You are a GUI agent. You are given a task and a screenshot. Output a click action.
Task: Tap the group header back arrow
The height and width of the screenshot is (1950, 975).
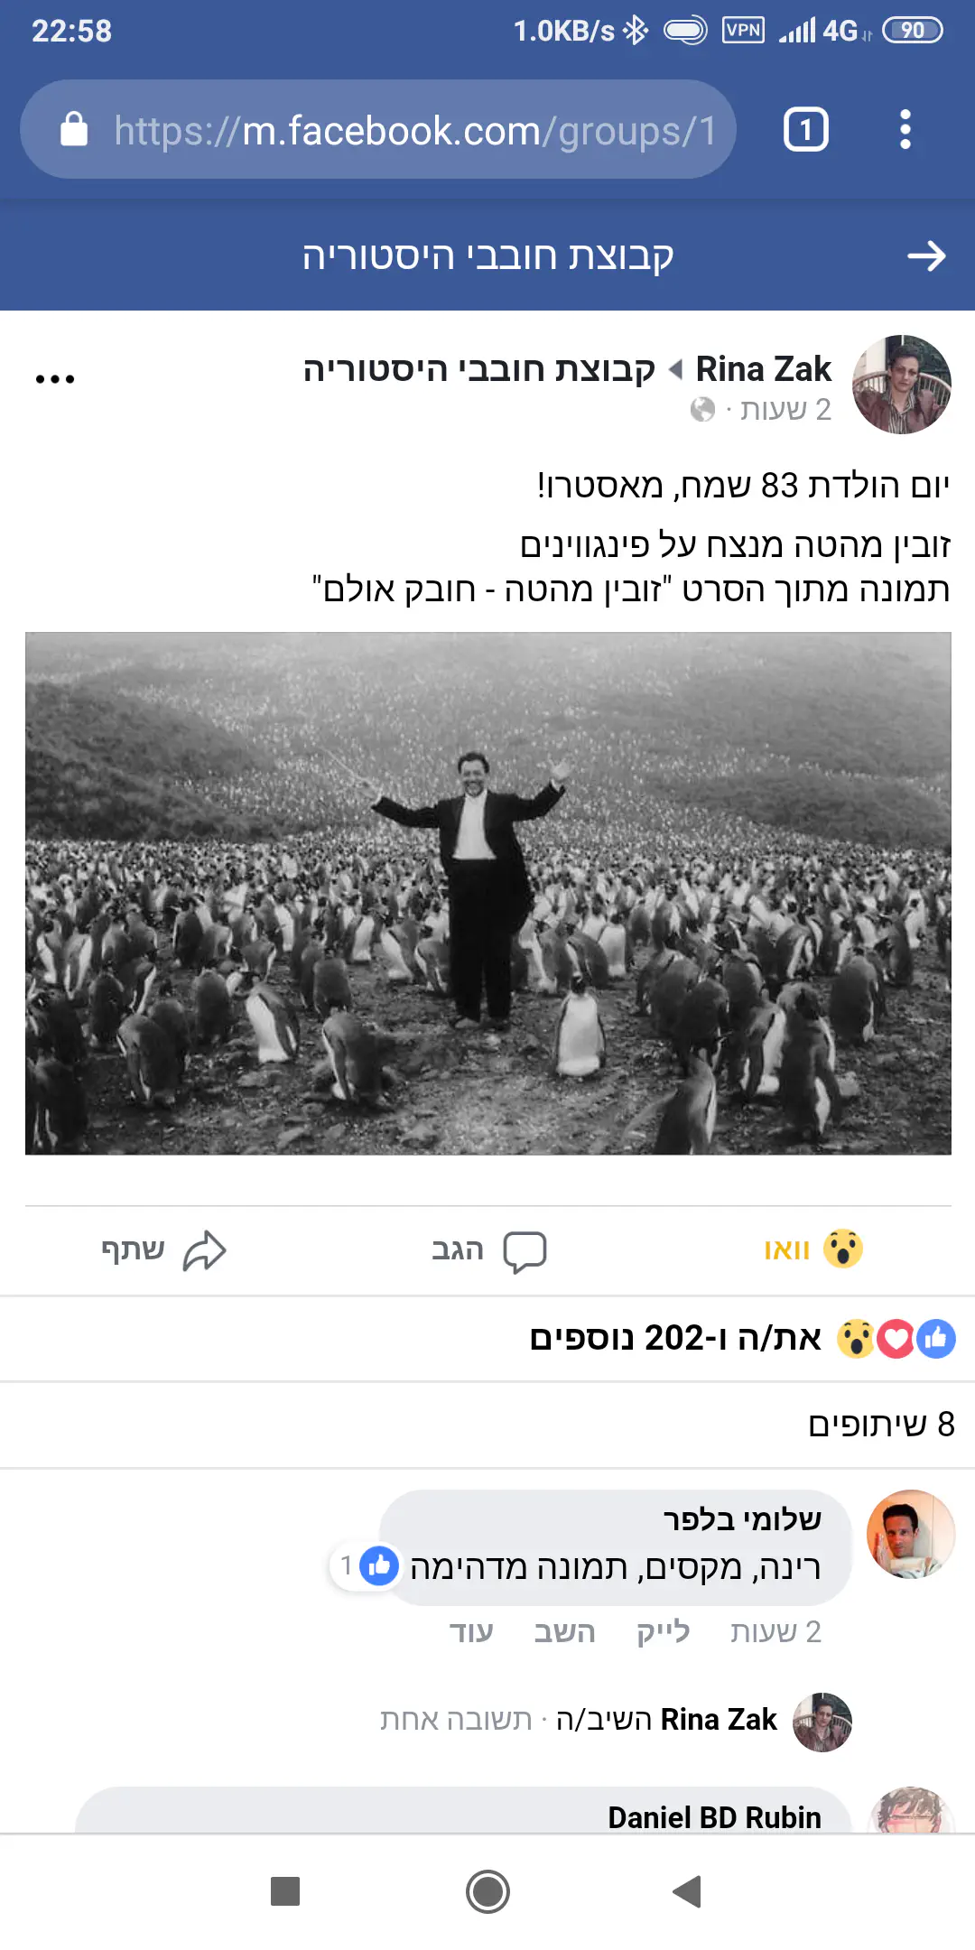pyautogui.click(x=927, y=256)
